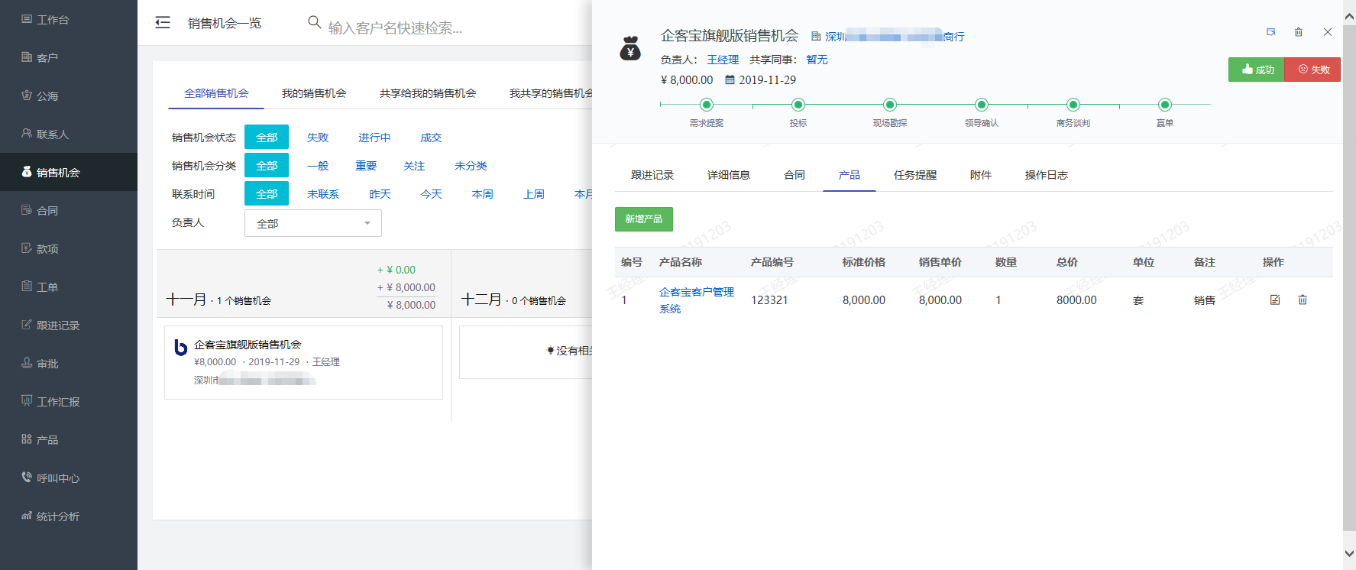Open the 附件 tab
The height and width of the screenshot is (570, 1356).
click(x=981, y=175)
